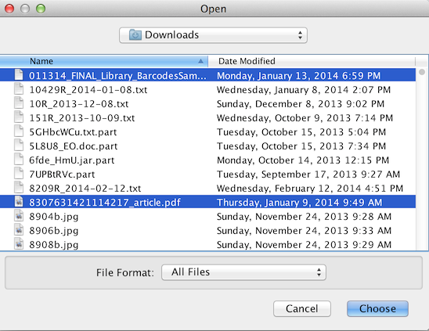
Task: Click the file icon of 011314_FINAL_Library_BarcodesSam...
Action: point(19,74)
